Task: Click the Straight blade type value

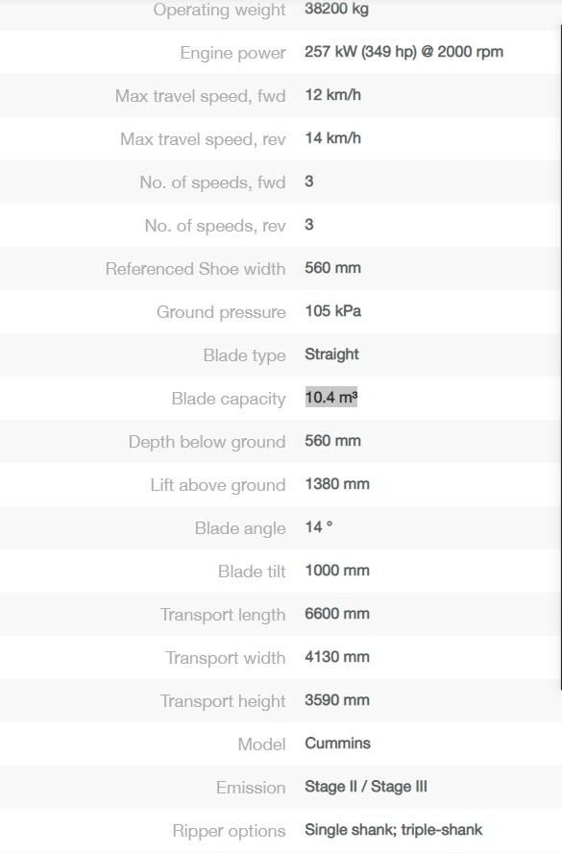Action: [331, 354]
